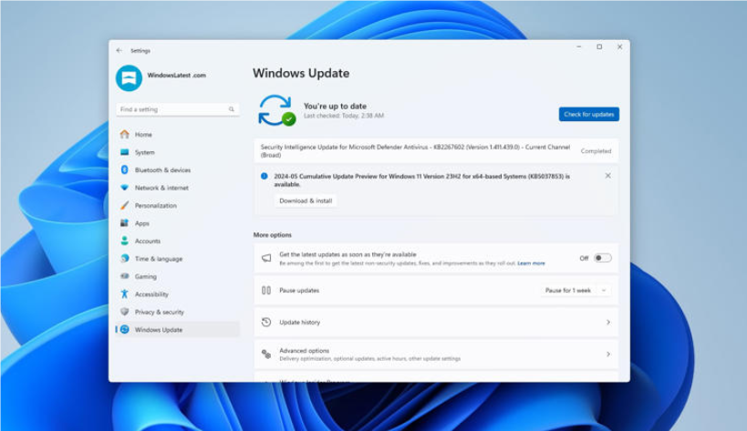Image resolution: width=747 pixels, height=431 pixels.
Task: Click the large update status sync icon
Action: tap(276, 110)
